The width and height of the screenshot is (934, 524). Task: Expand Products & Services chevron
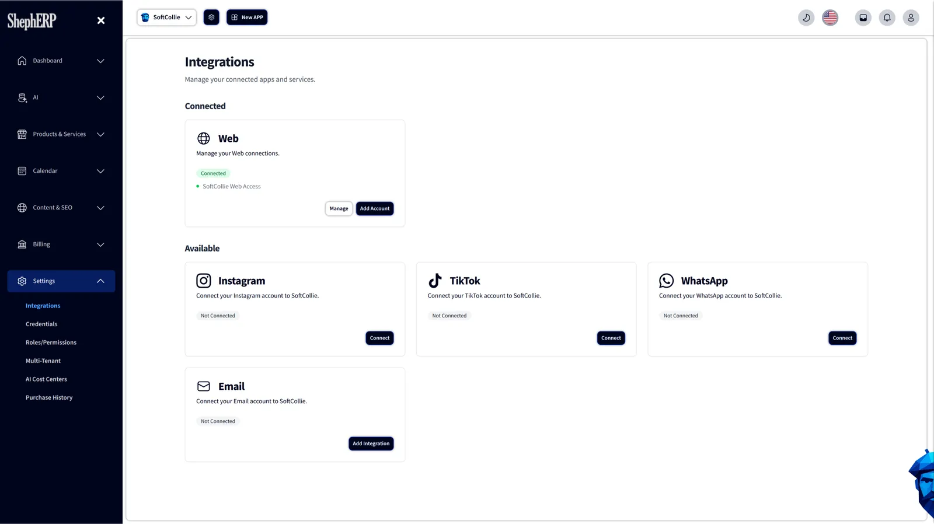click(x=100, y=134)
